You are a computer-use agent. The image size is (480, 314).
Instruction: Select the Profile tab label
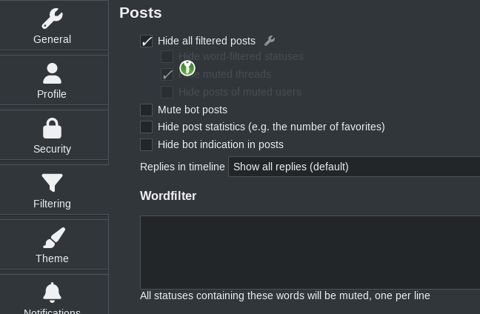52,94
